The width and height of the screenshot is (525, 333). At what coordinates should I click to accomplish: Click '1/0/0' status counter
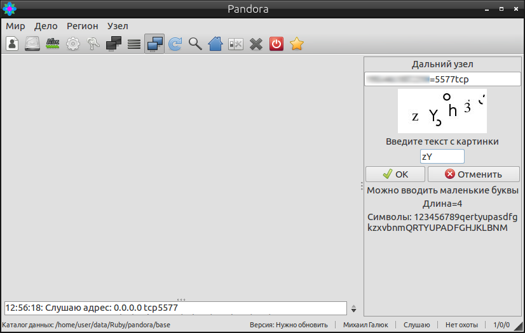[x=501, y=325]
